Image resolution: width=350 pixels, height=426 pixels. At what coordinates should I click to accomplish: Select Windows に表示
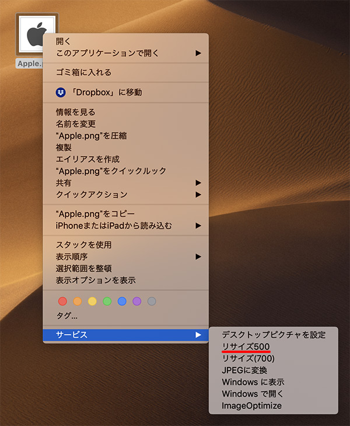[274, 382]
